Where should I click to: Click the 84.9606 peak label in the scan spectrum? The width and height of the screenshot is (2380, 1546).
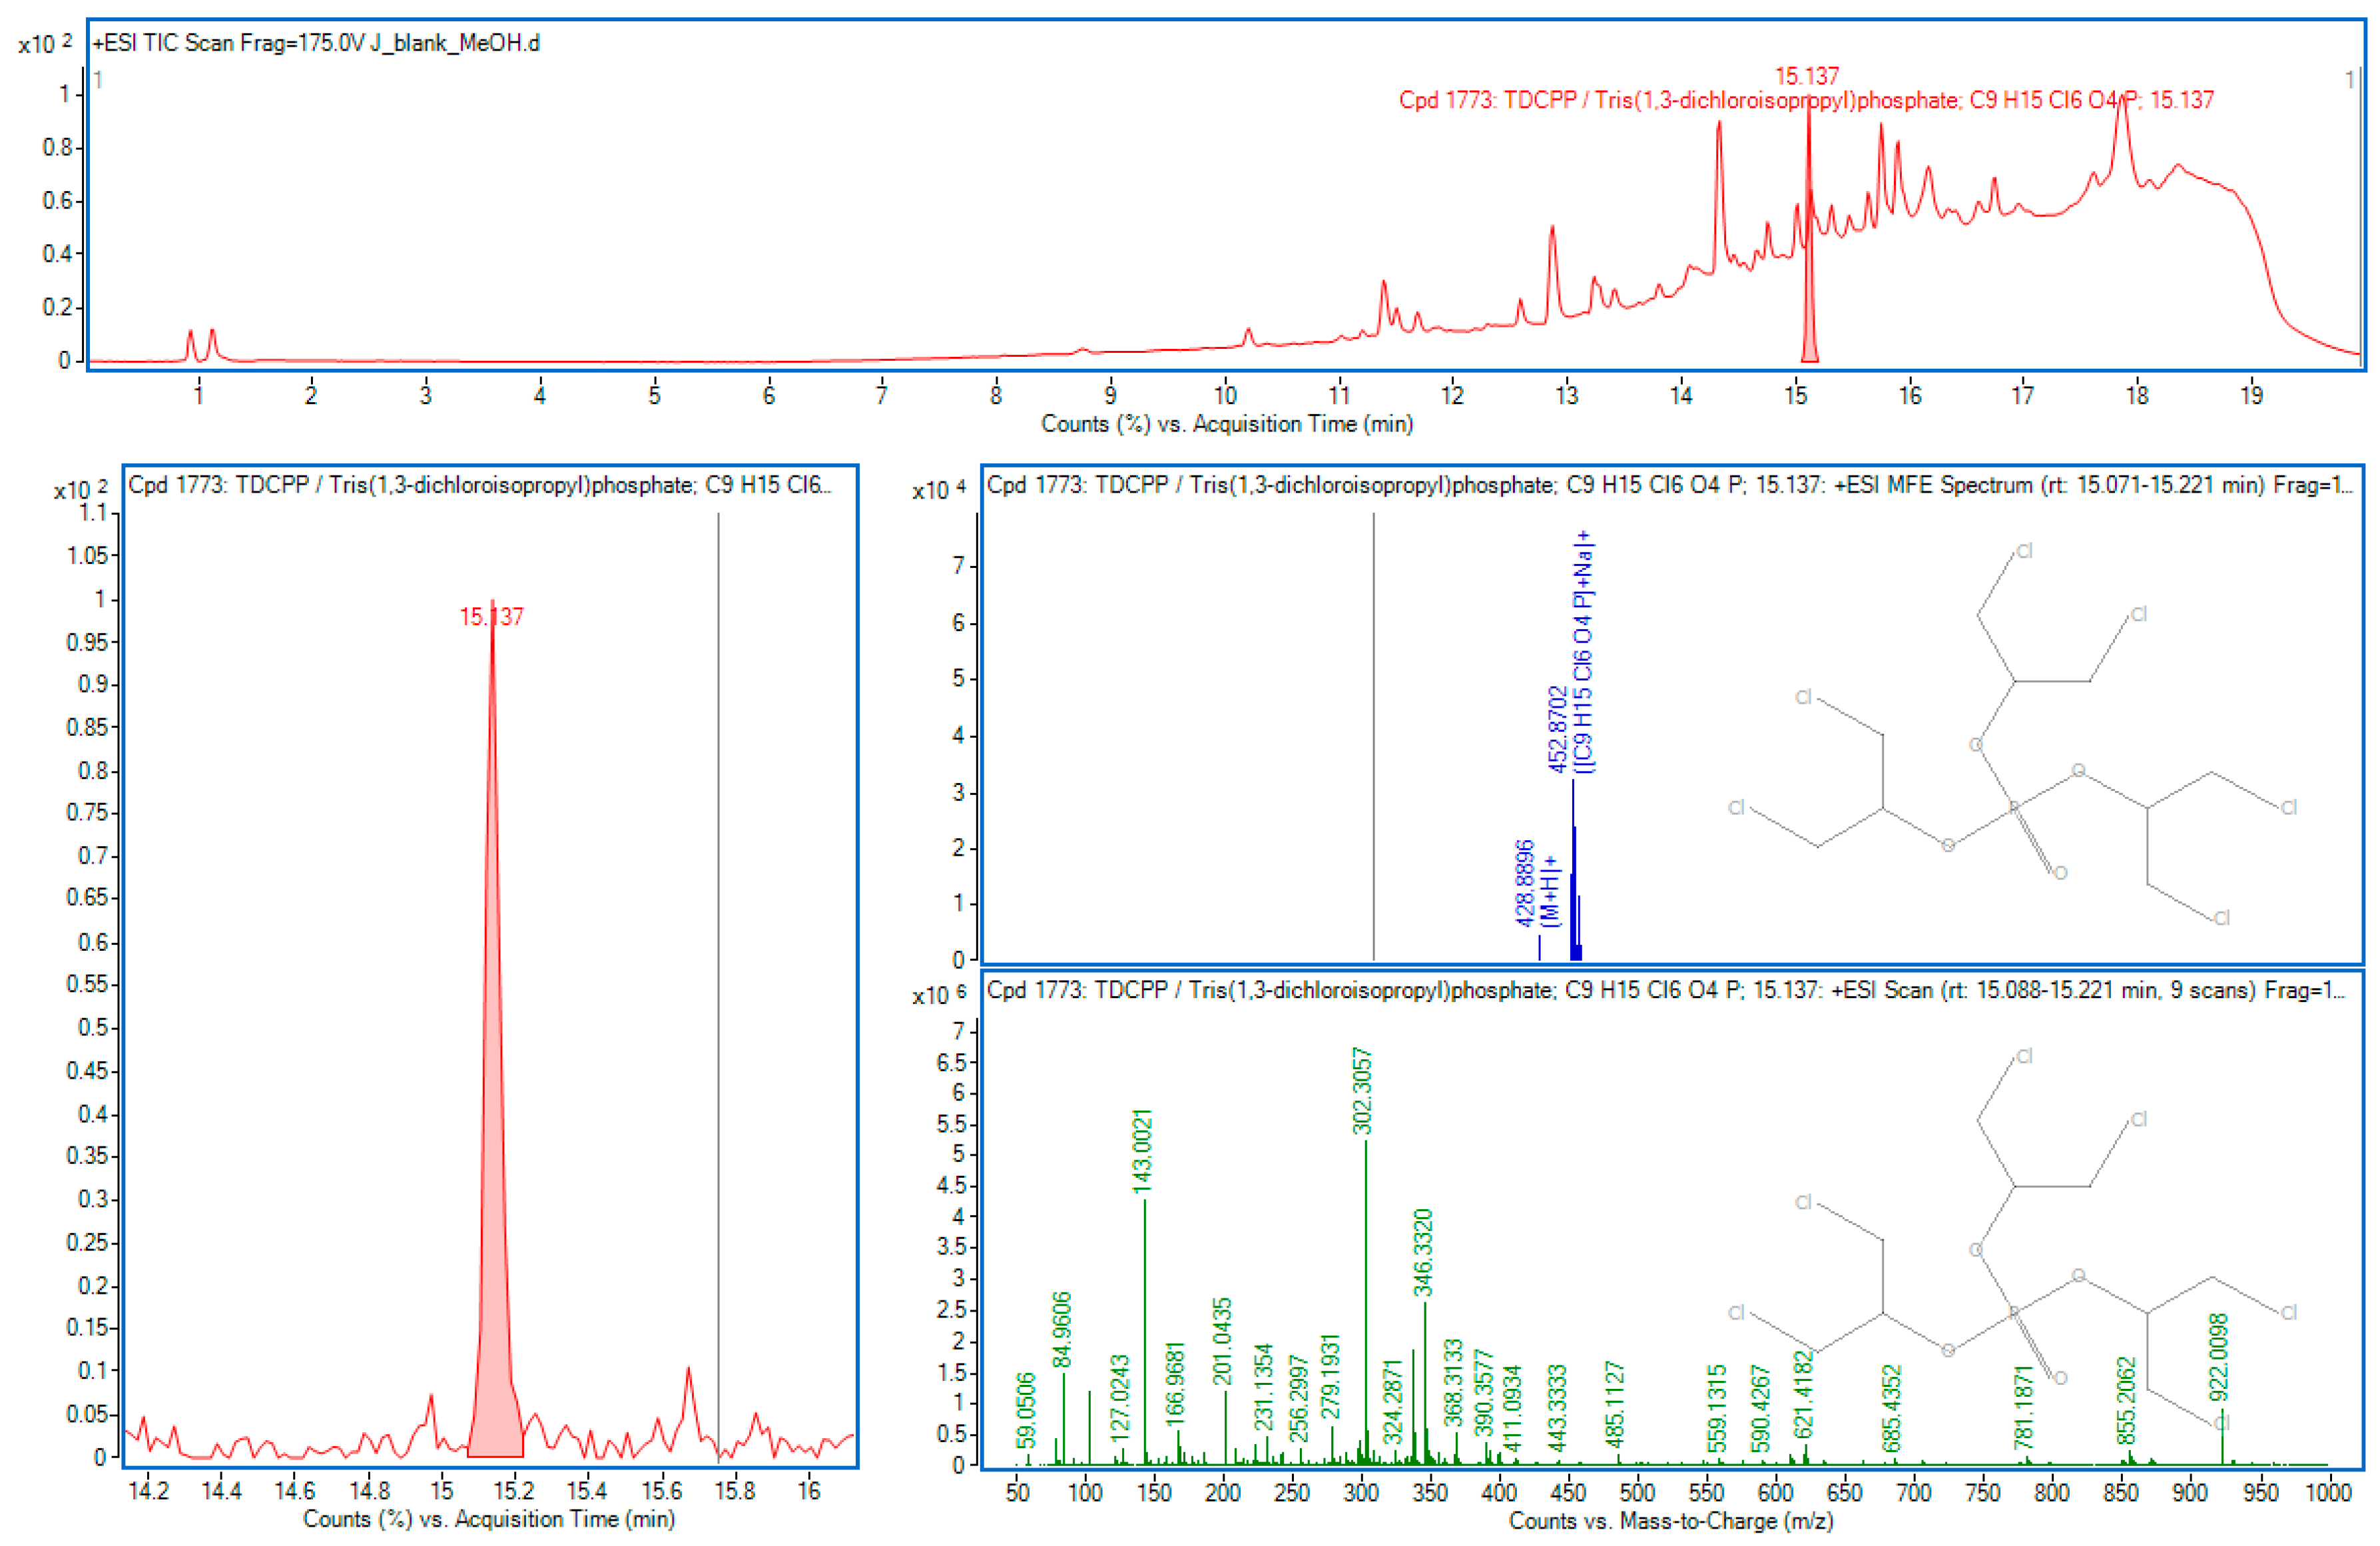1062,1329
